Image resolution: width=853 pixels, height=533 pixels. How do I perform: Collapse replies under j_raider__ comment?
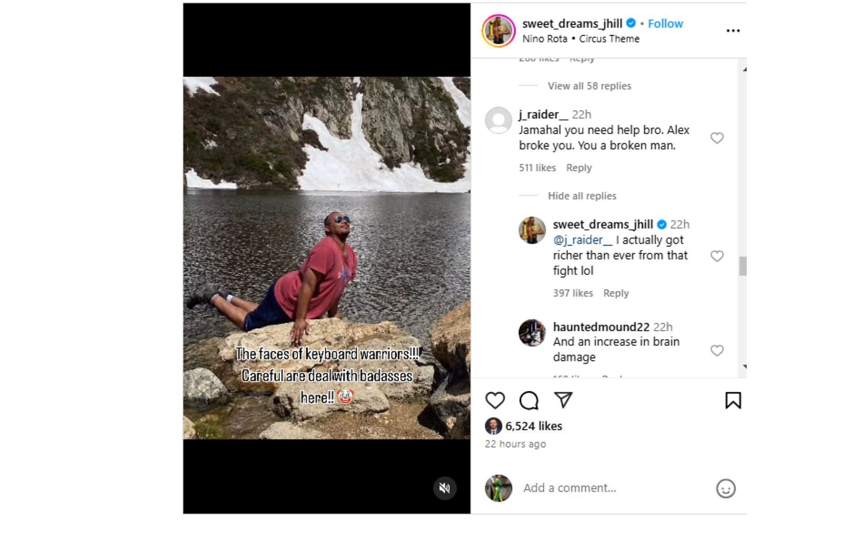582,195
